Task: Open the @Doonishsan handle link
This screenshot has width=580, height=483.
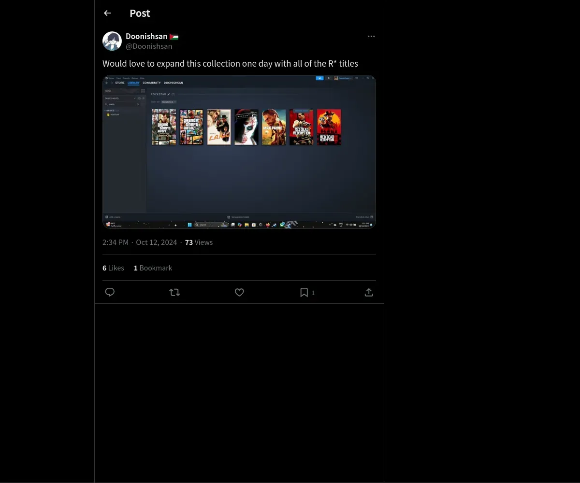Action: (x=149, y=46)
